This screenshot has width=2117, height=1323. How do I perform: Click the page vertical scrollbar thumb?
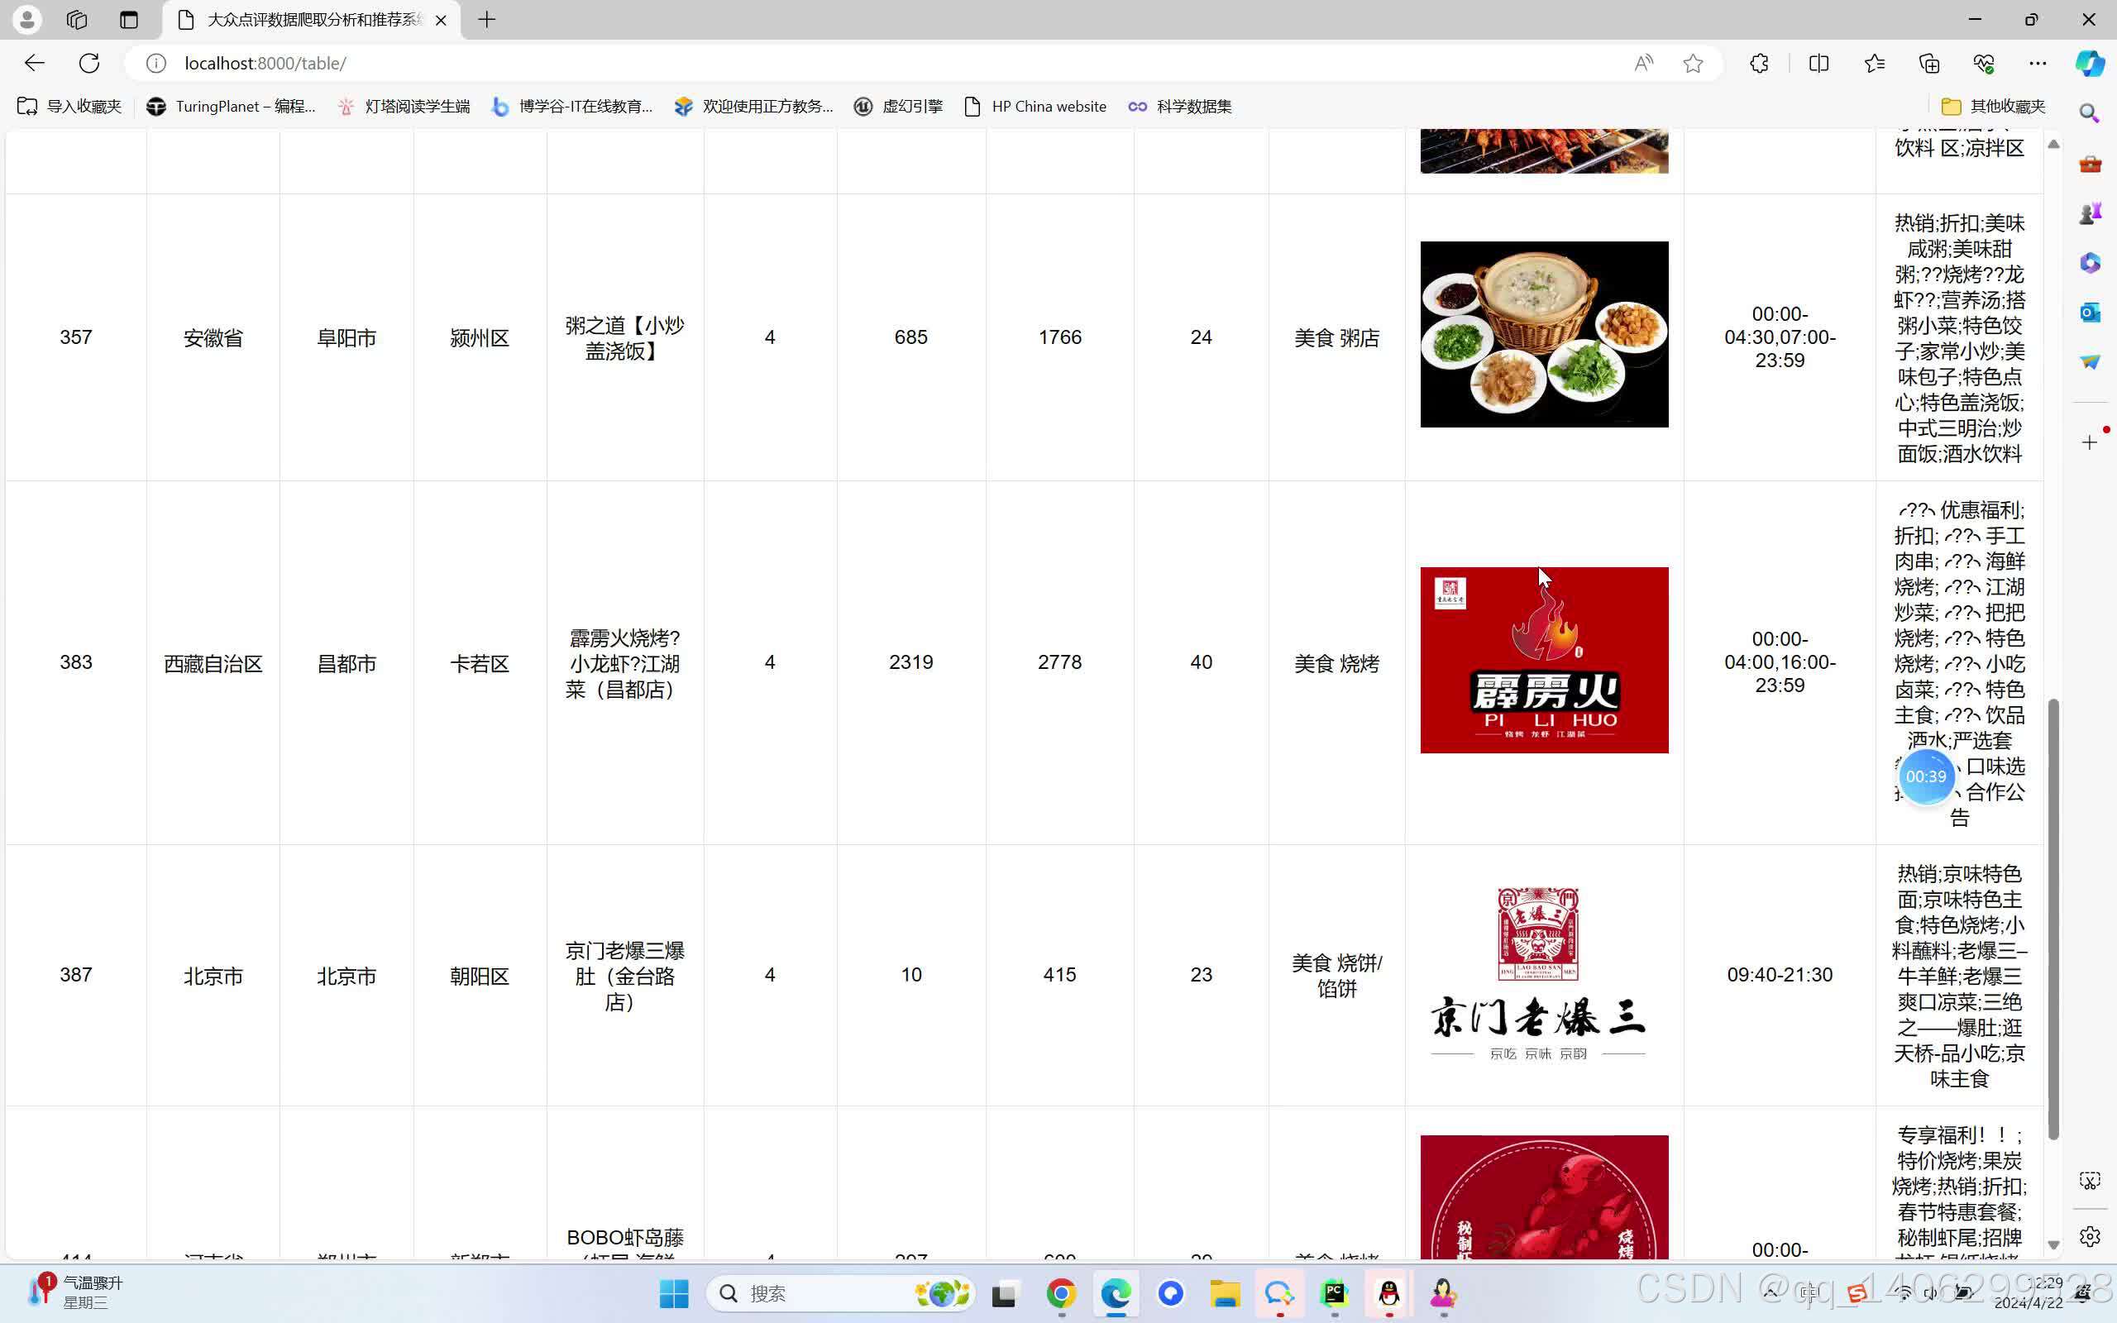2053,919
